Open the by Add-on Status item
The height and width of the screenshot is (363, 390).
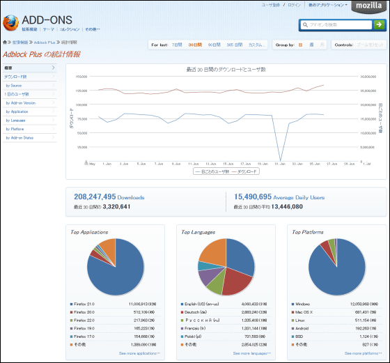[x=29, y=137]
